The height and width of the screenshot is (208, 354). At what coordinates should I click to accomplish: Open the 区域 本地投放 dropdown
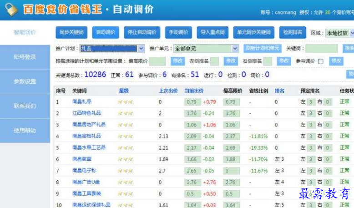coord(339,33)
